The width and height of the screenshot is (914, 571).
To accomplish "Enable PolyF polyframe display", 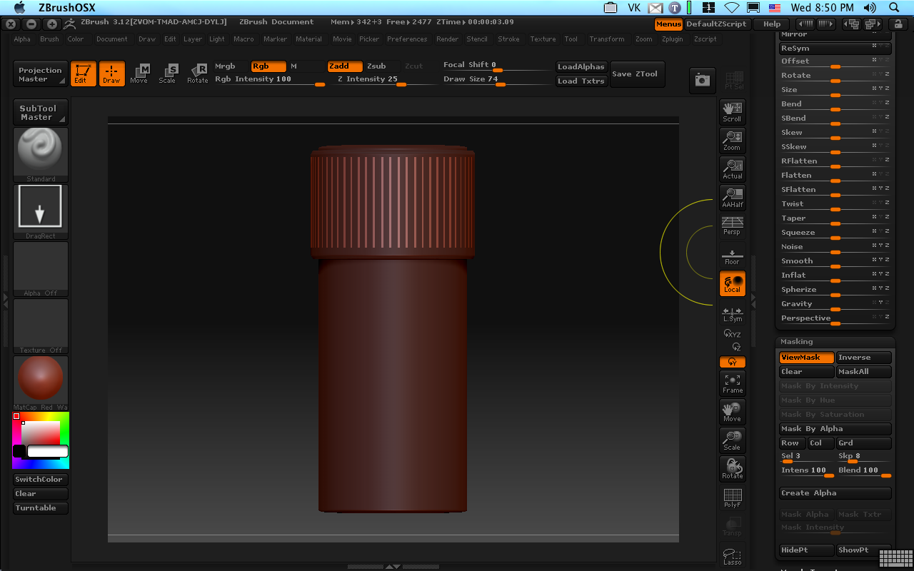I will click(x=732, y=498).
